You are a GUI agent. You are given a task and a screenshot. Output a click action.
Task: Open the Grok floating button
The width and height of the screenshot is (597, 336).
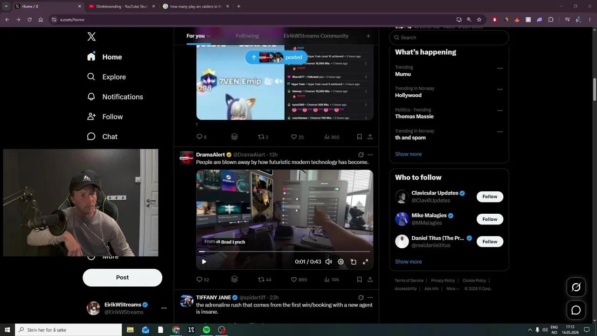pos(576,287)
